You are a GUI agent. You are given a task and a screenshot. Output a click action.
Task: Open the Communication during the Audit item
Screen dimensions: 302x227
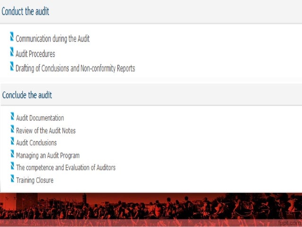(53, 39)
